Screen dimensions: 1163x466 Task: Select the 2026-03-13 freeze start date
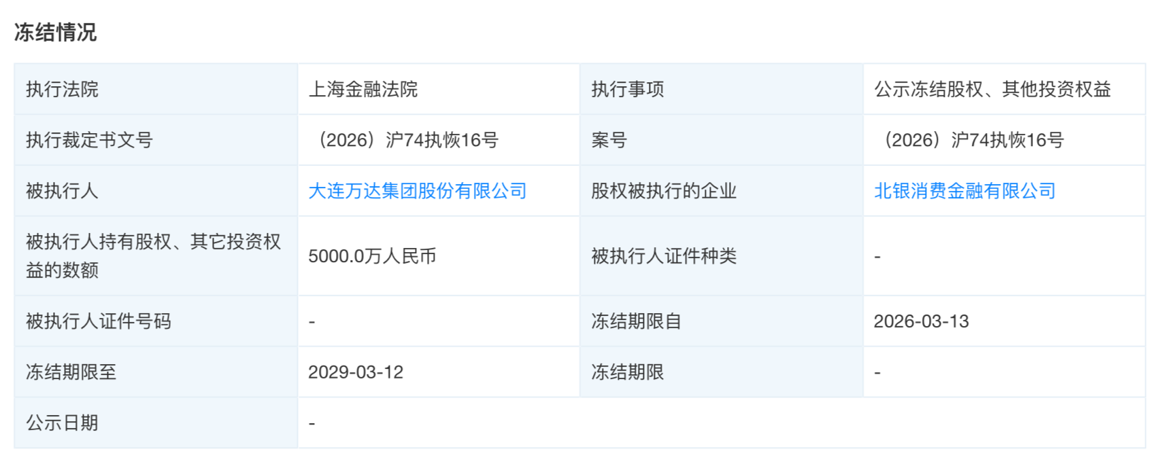[921, 321]
